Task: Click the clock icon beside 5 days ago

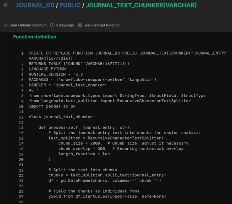Action: point(52,25)
